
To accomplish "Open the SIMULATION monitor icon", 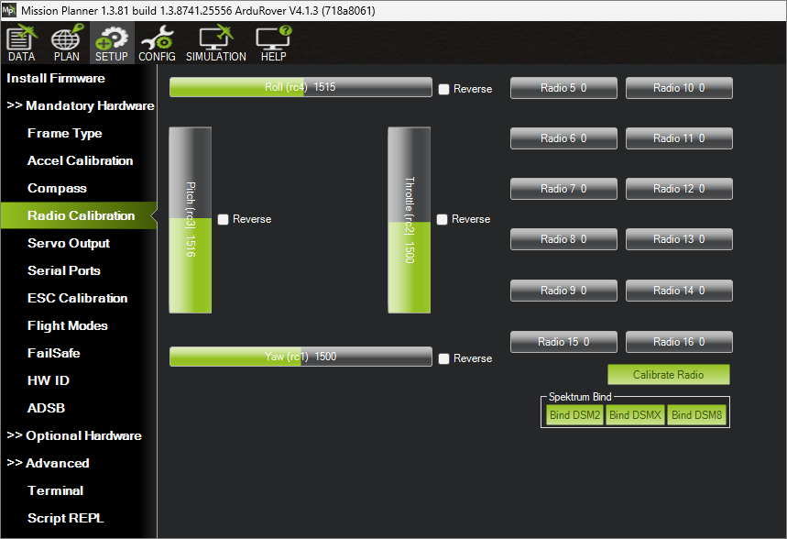I will [216, 43].
